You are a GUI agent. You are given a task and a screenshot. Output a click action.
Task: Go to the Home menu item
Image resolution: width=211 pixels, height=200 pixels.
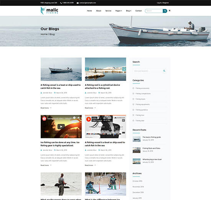point(89,11)
